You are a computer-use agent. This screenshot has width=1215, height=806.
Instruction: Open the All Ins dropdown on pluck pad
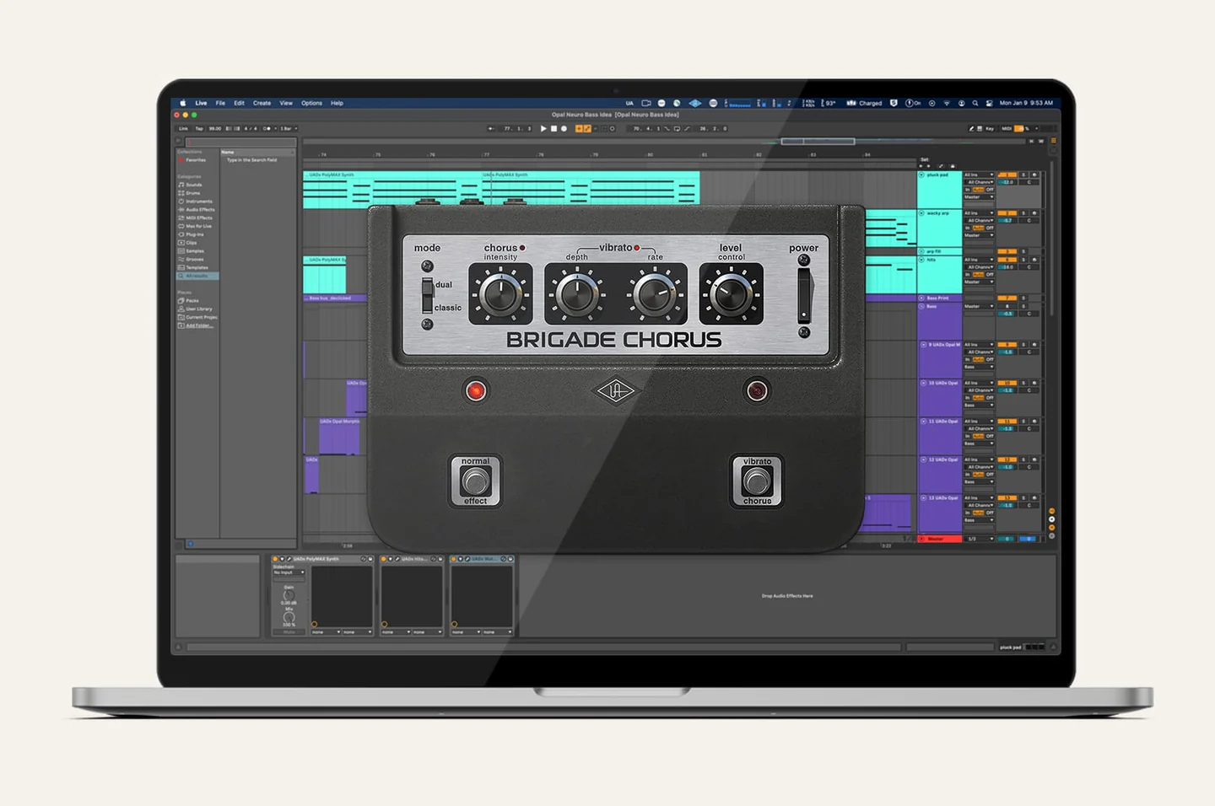point(979,175)
